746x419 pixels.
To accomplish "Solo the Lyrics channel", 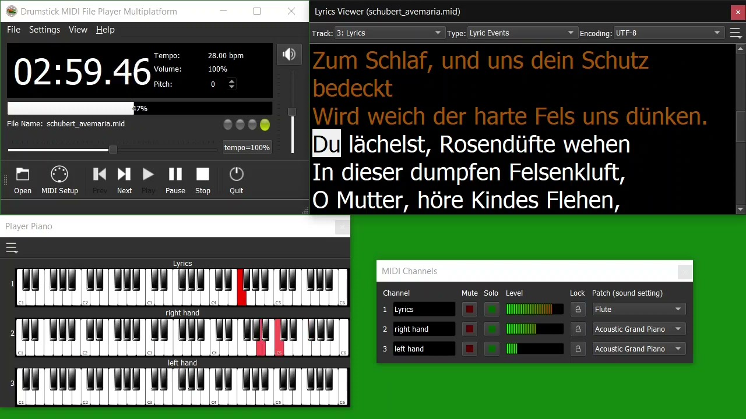I will tap(492, 310).
